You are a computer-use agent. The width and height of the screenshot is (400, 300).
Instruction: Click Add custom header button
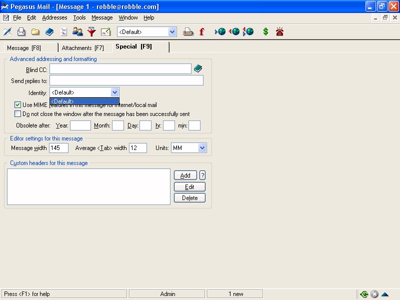pyautogui.click(x=185, y=175)
